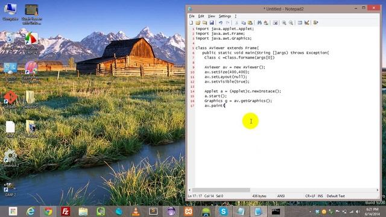The width and height of the screenshot is (386, 217).
Task: Click line 'AViewer av = new AViewer();'
Action: point(235,67)
